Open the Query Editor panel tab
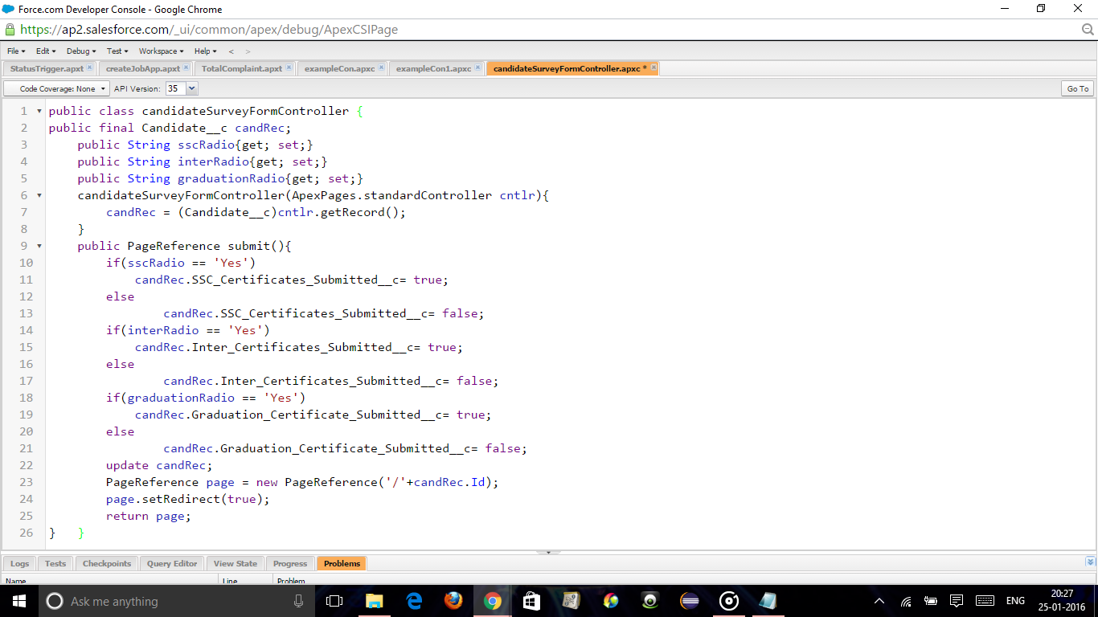Viewport: 1098px width, 617px height. pyautogui.click(x=171, y=563)
